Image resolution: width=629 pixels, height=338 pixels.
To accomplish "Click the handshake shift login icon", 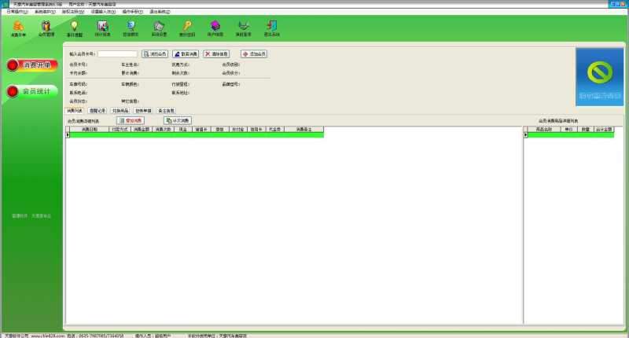I will pyautogui.click(x=243, y=28).
